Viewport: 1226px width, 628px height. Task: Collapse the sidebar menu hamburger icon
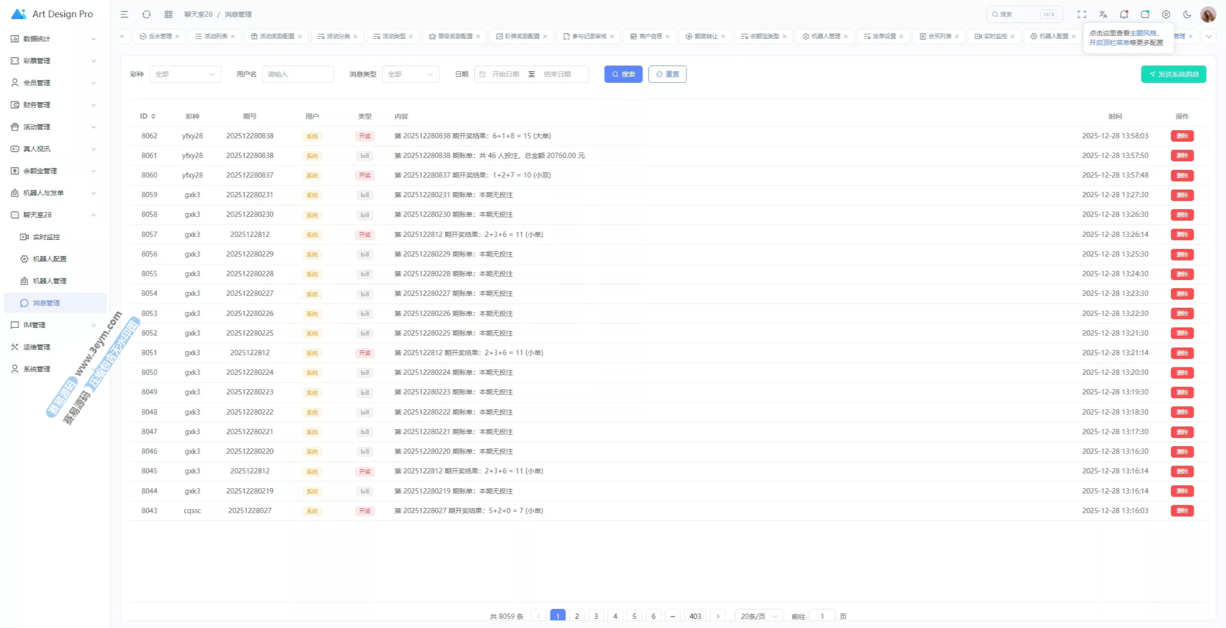[125, 14]
